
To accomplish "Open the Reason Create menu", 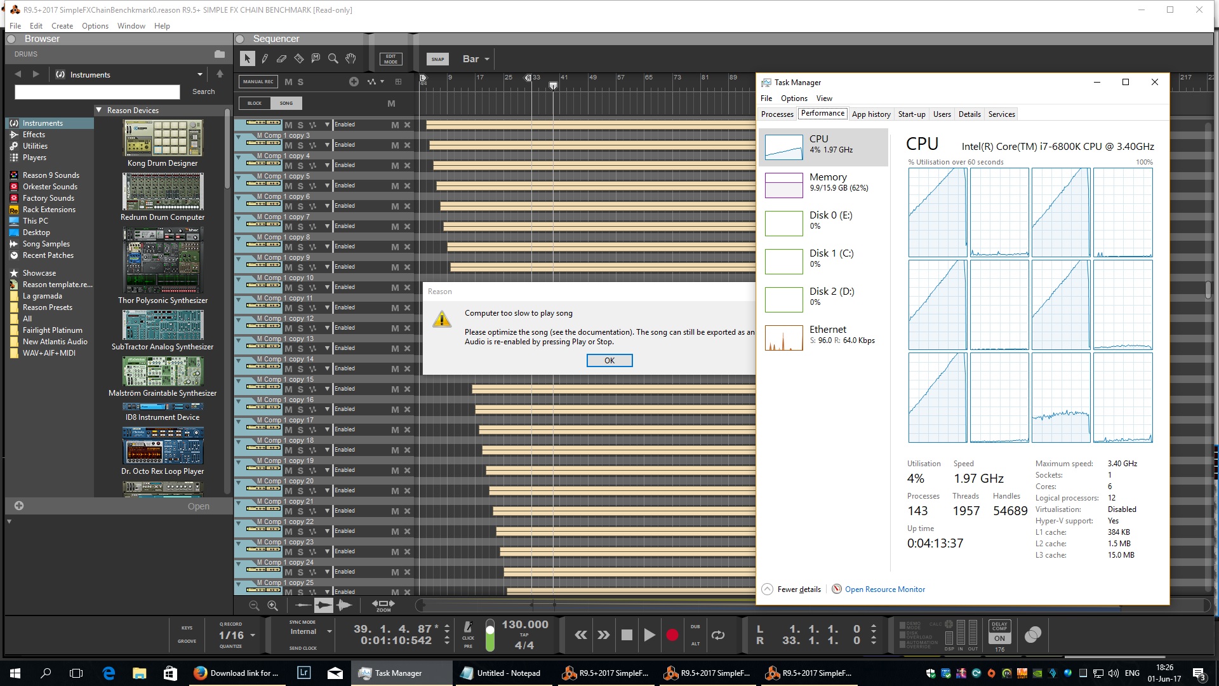I will [x=62, y=26].
